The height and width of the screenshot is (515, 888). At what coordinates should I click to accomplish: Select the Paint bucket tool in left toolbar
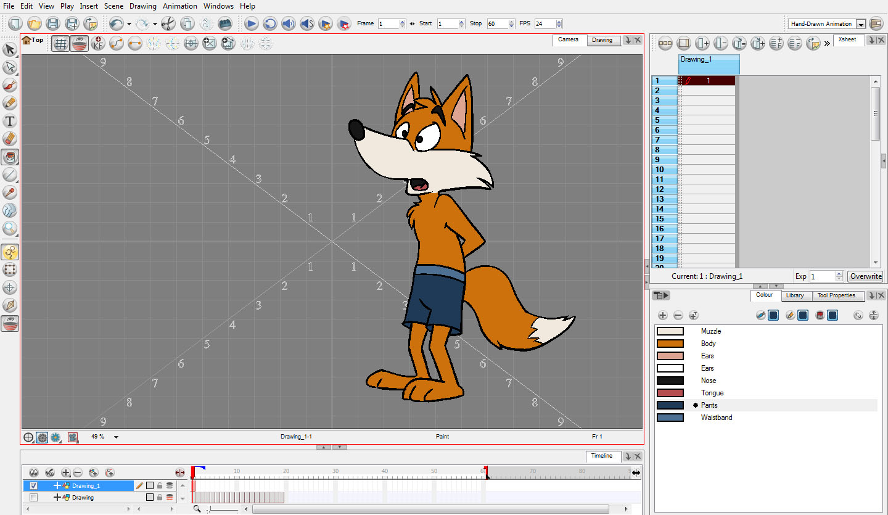(x=10, y=157)
